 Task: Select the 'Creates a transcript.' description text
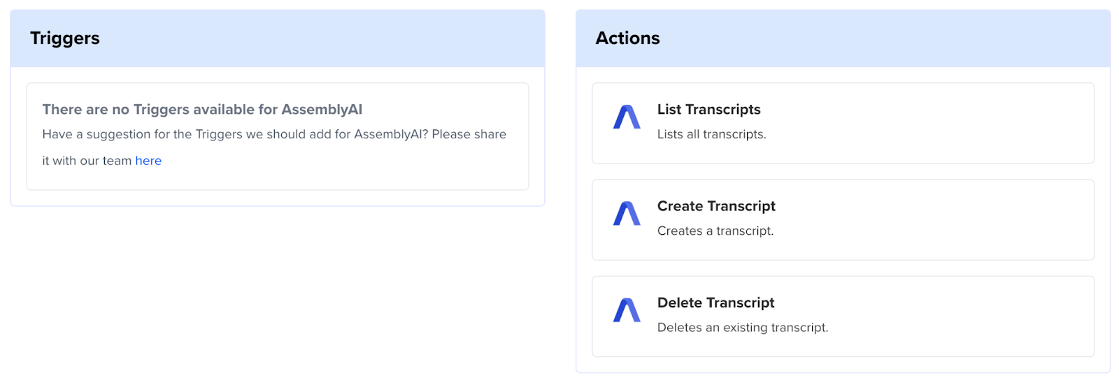(715, 231)
